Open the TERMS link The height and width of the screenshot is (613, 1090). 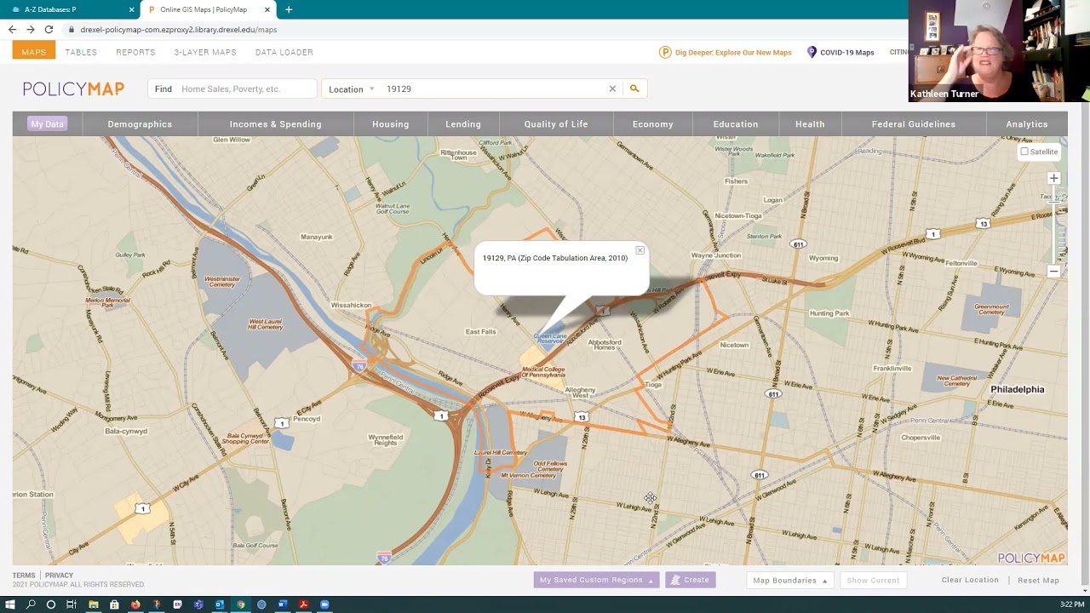click(24, 576)
